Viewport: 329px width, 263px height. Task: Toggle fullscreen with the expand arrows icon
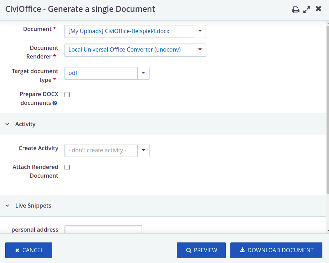[307, 10]
